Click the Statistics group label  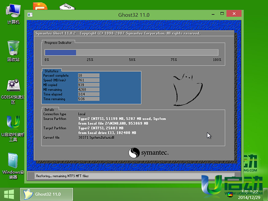(x=51, y=71)
